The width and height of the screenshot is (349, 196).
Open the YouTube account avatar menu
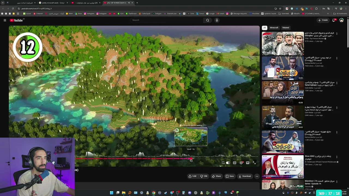341,20
